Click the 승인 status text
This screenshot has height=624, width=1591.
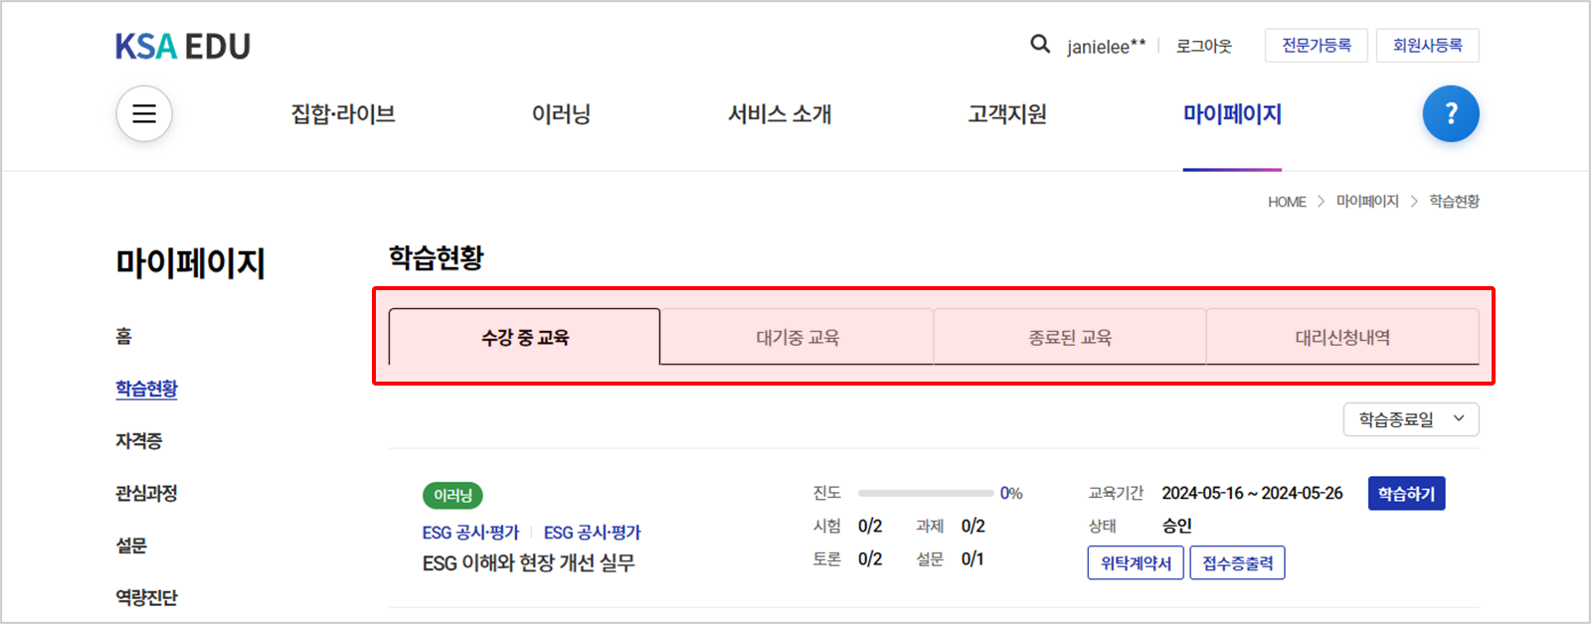[x=1176, y=526]
